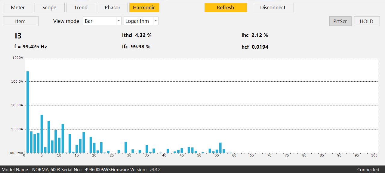Screen dimensions: 385x173
Task: Switch to the Meter tab
Action: coord(18,8)
